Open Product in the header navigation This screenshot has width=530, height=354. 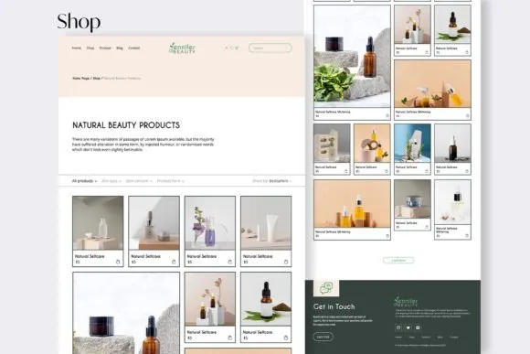click(x=105, y=48)
